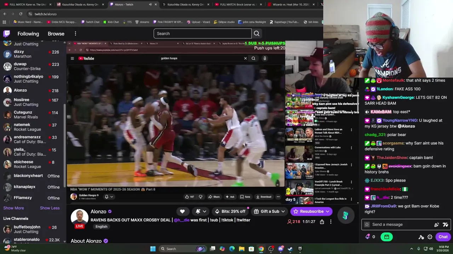Open the Browse tab

click(56, 34)
